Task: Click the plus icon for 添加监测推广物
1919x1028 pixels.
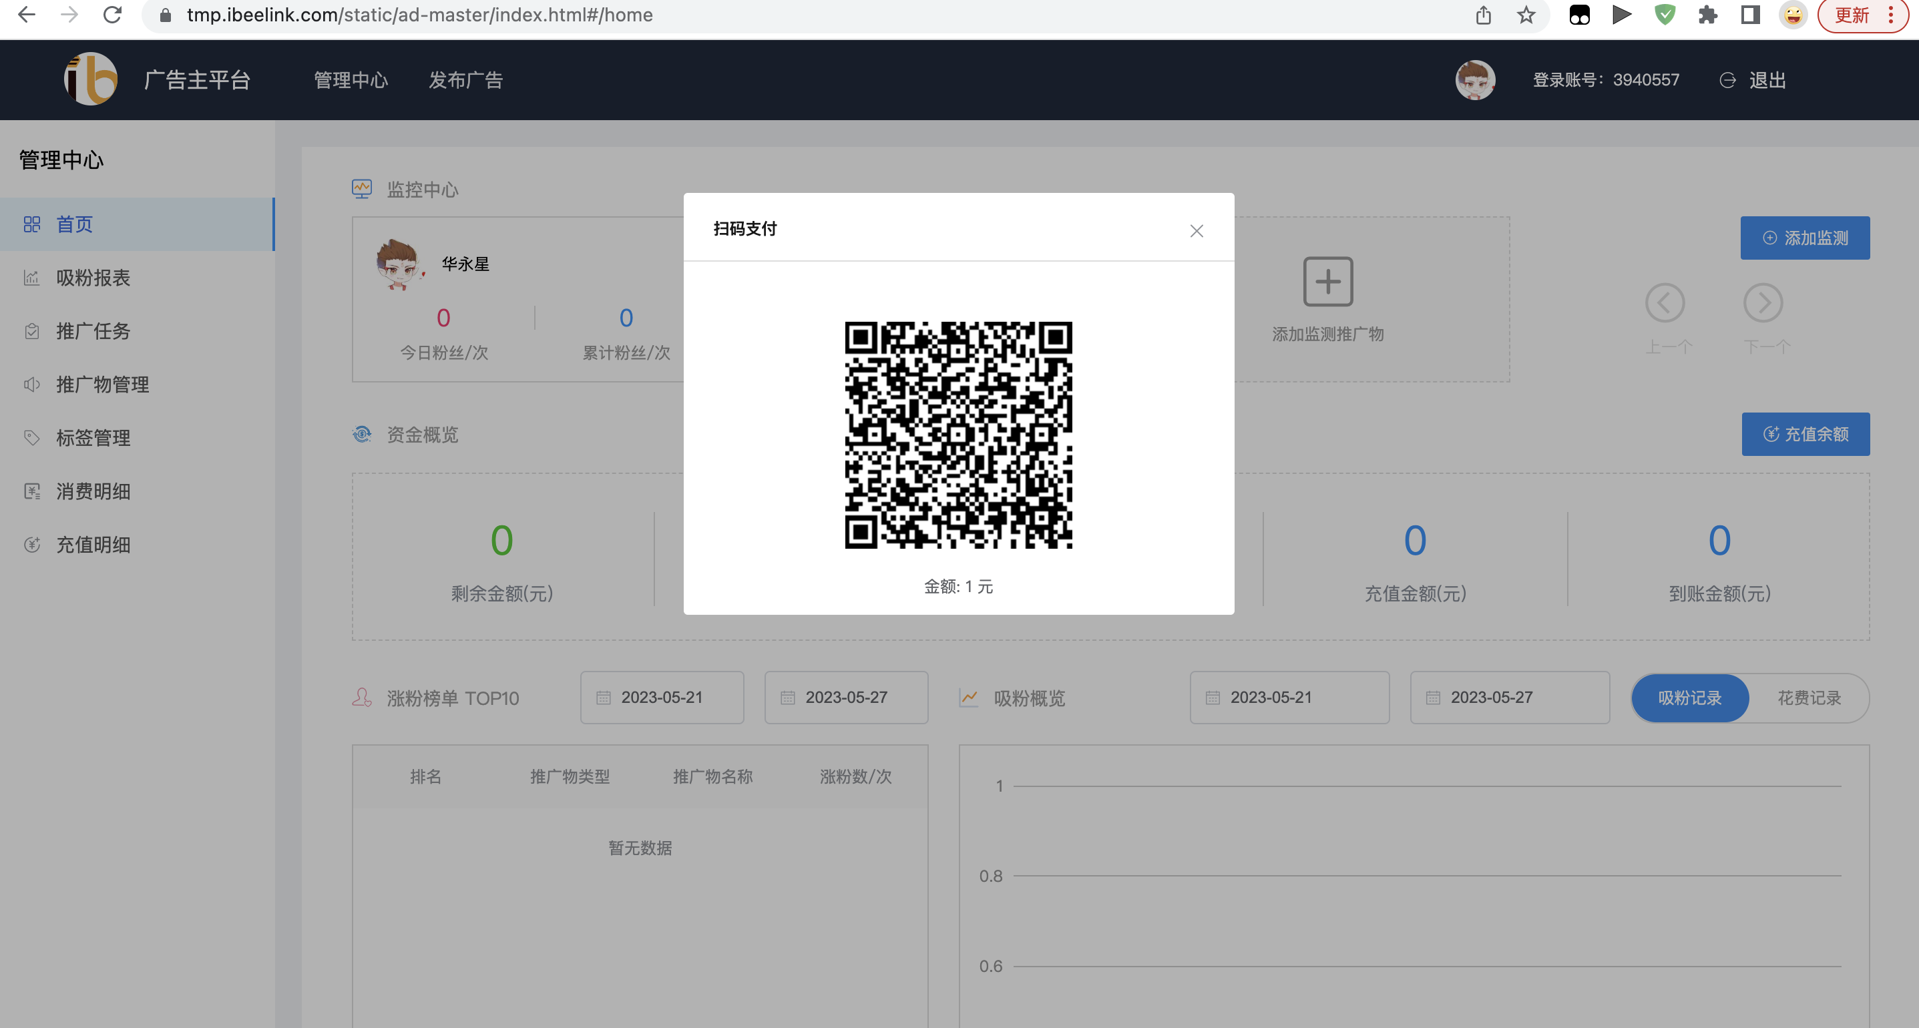Action: coord(1327,282)
